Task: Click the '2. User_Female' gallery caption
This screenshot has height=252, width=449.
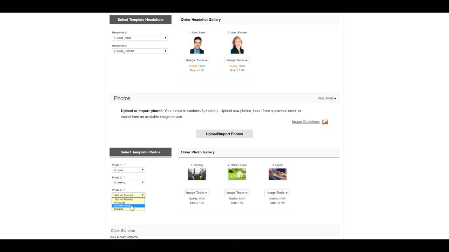Action: point(237,33)
